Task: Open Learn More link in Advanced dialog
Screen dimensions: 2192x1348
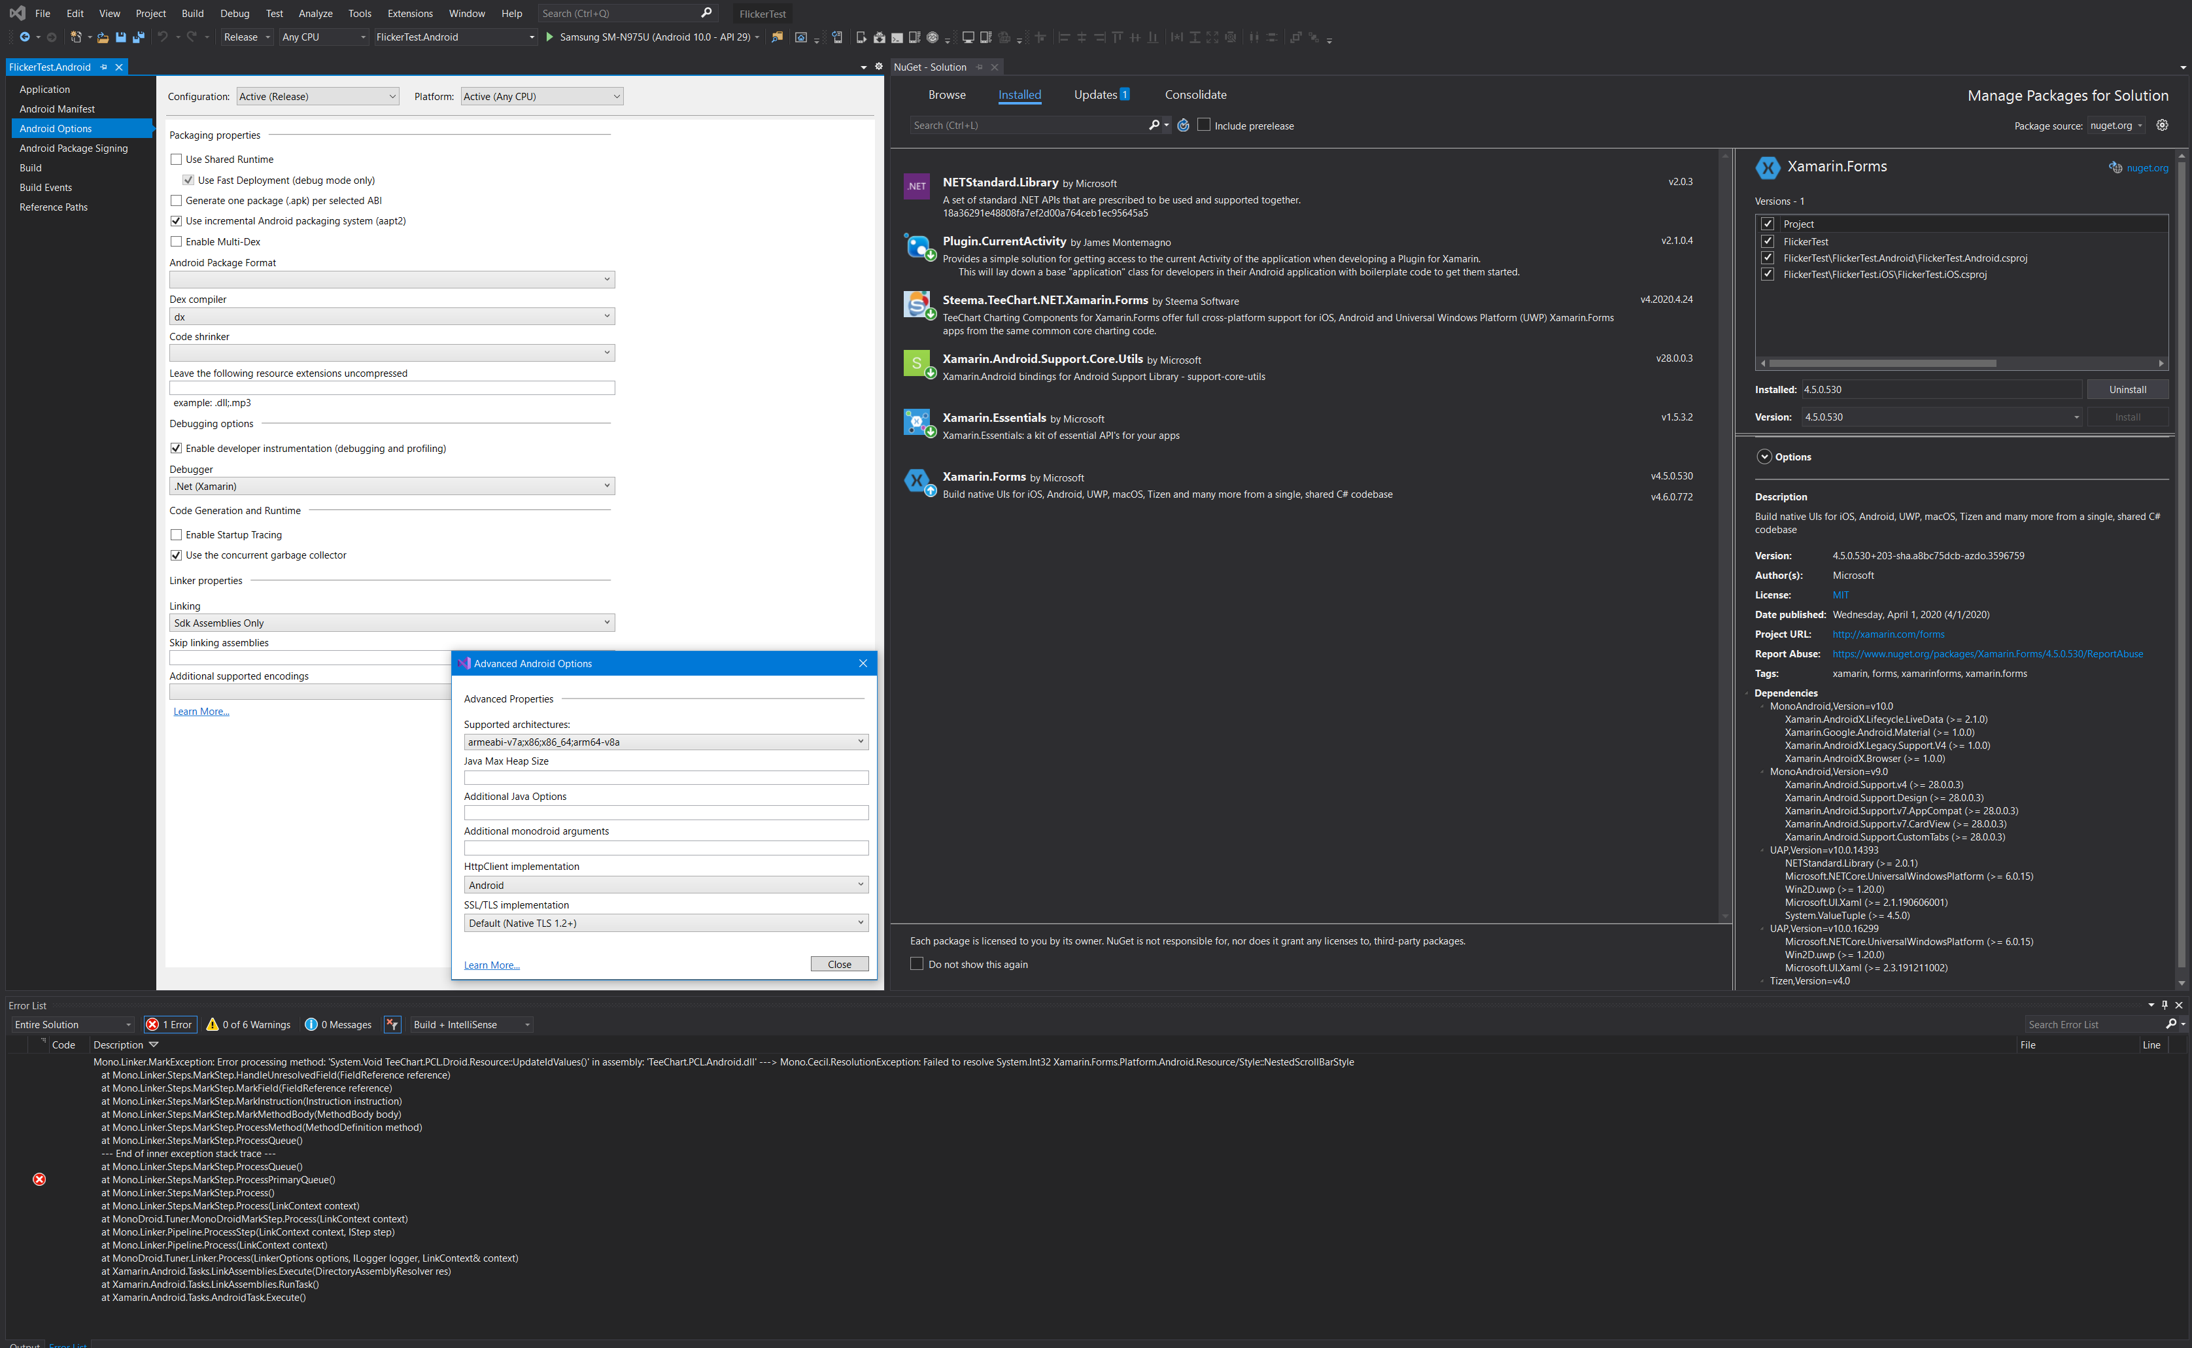Action: [491, 965]
